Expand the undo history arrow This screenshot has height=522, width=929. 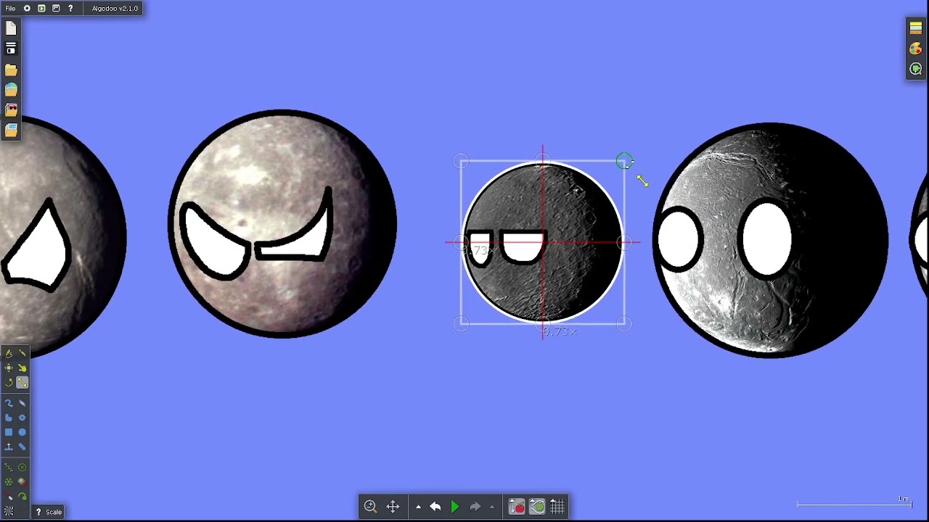pos(418,507)
